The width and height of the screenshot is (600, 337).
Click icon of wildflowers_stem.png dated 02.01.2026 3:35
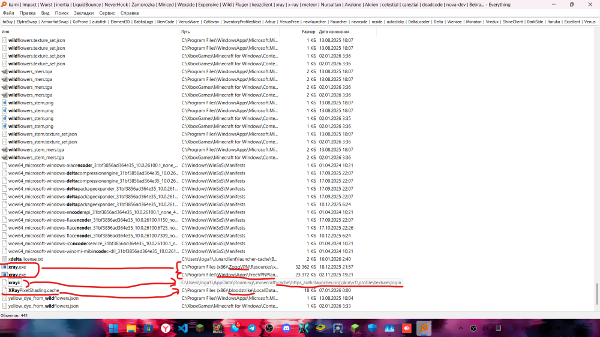[x=5, y=118]
